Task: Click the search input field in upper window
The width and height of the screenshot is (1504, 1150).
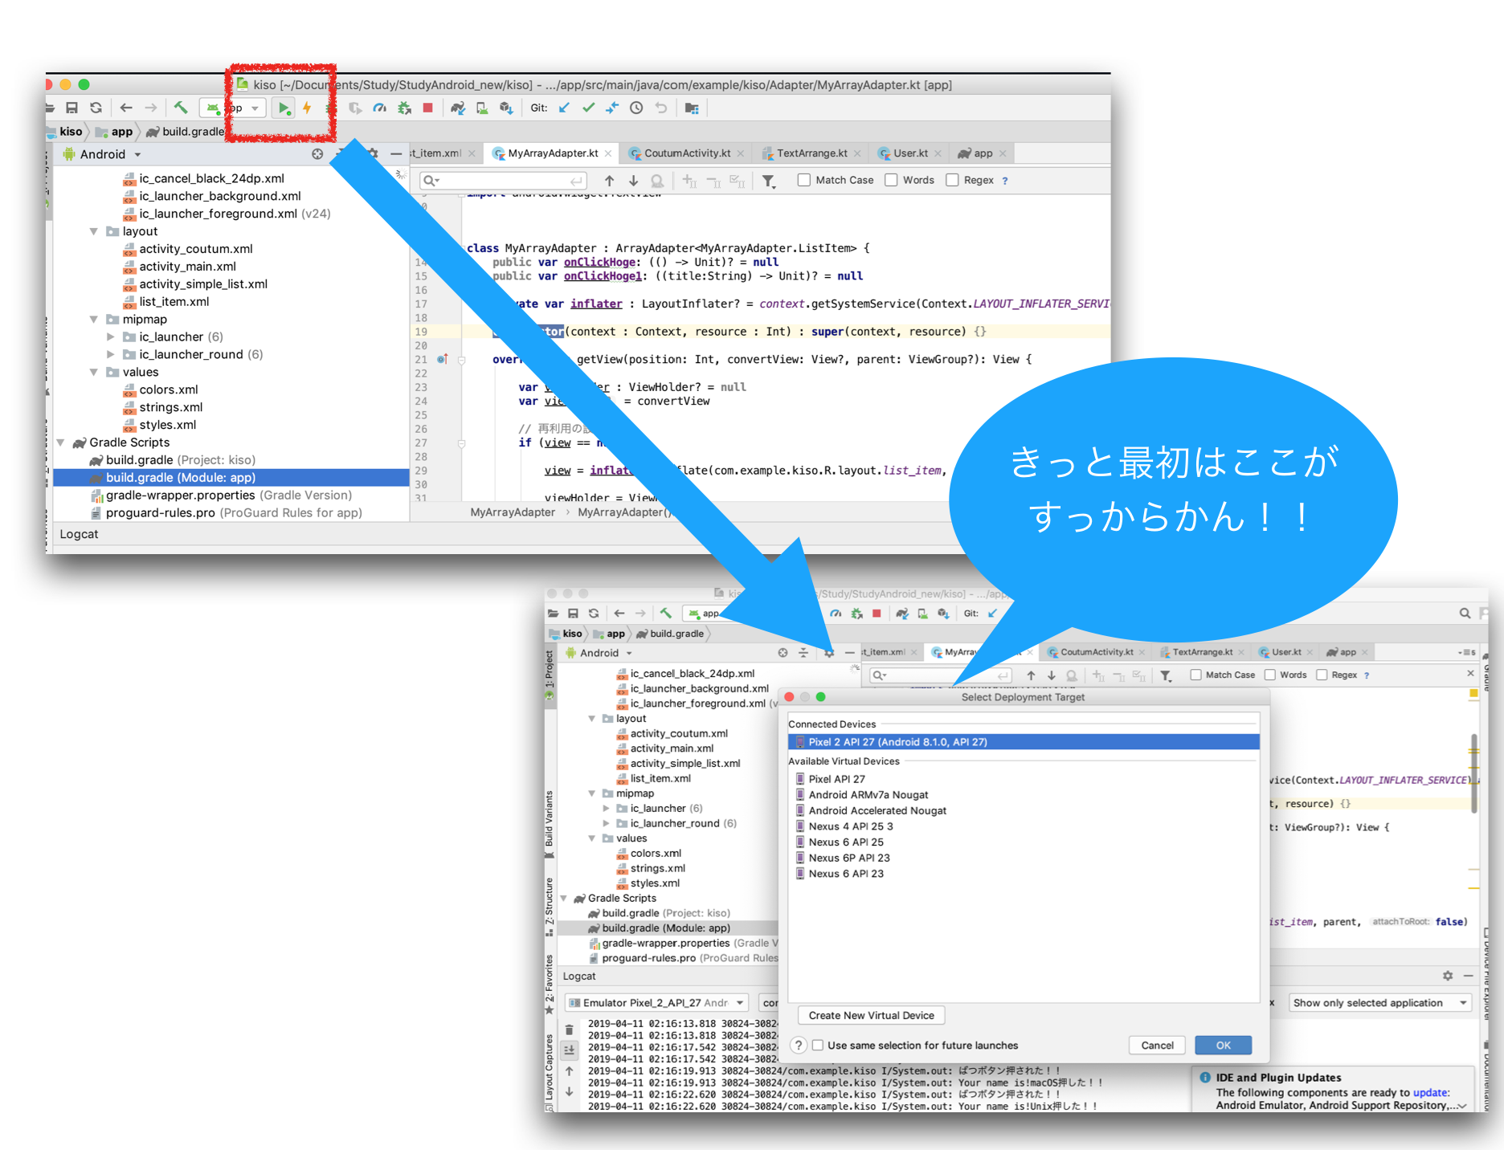Action: tap(503, 181)
